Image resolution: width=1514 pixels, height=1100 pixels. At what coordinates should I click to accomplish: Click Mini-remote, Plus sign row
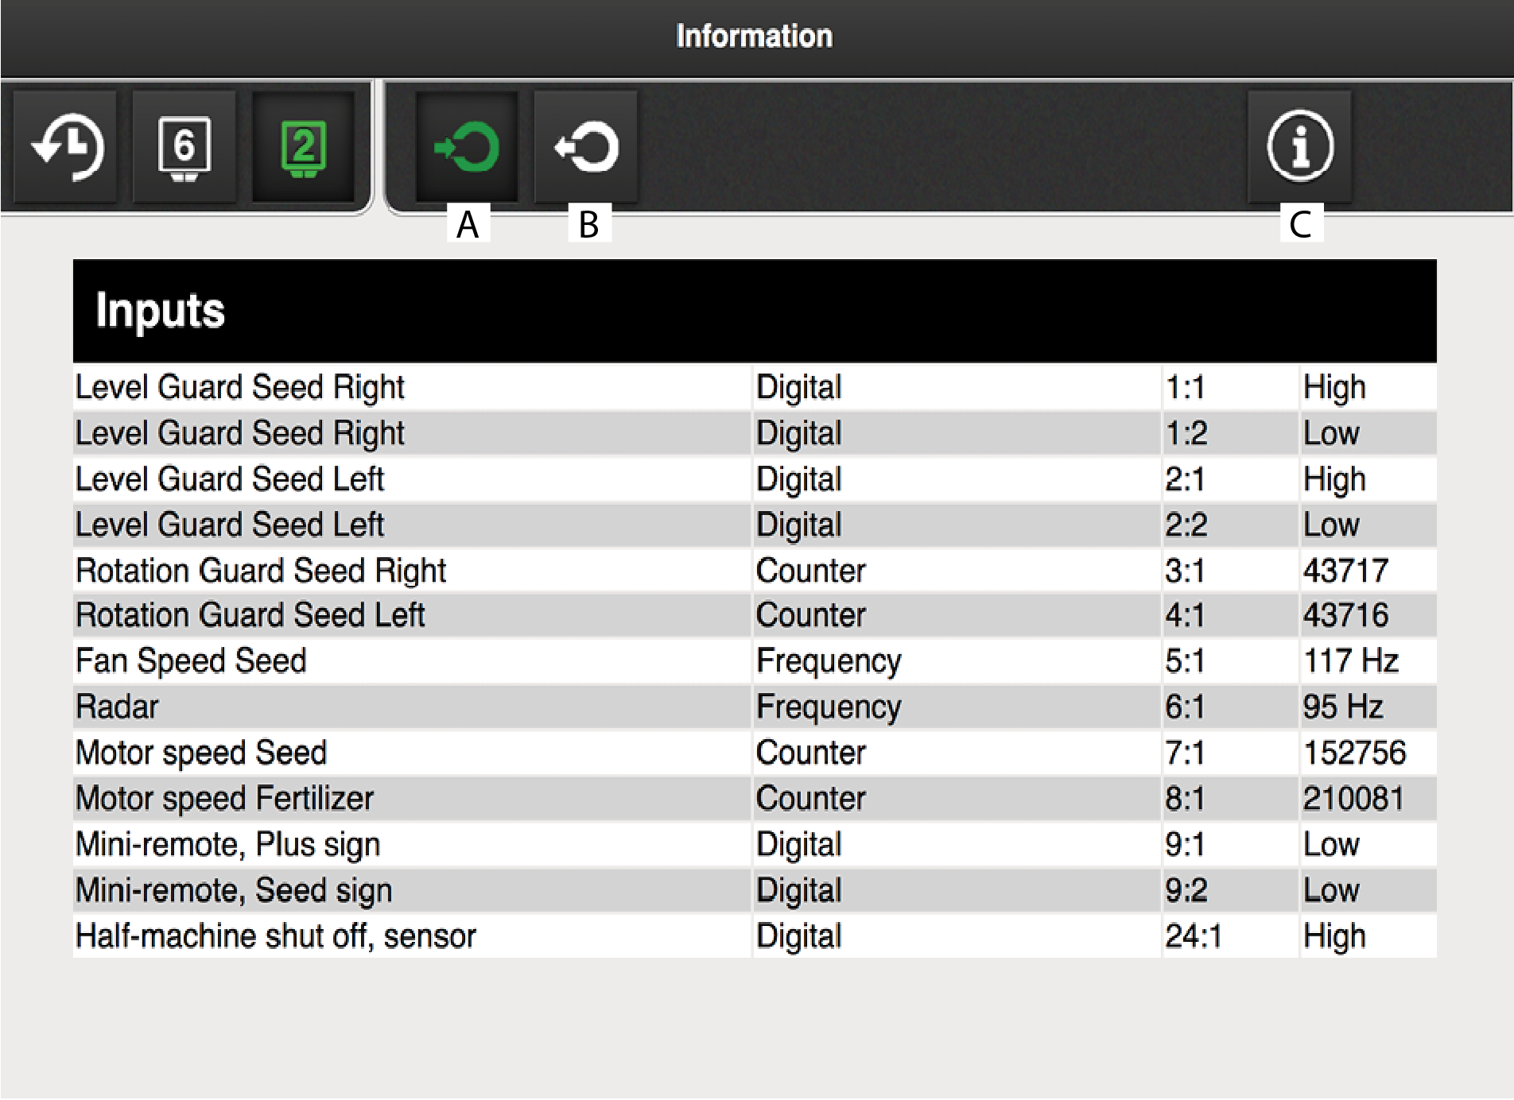(x=227, y=844)
